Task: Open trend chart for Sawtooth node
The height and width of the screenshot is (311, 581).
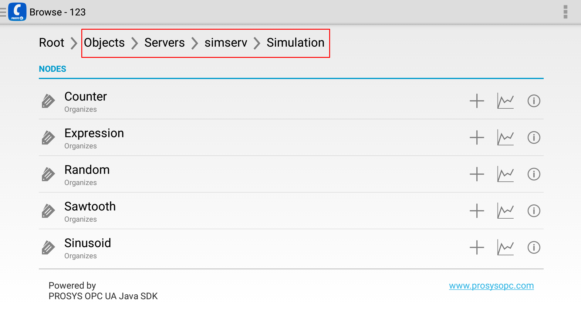Action: 505,211
